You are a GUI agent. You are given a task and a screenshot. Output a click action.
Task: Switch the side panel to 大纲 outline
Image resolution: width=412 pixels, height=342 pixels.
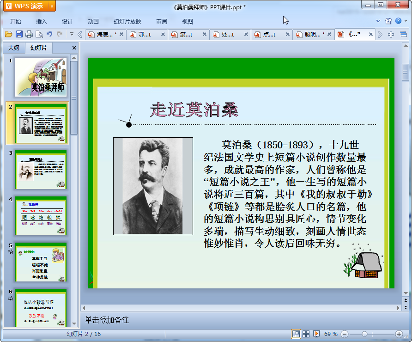pos(14,48)
